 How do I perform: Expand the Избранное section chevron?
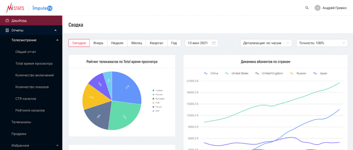(x=57, y=145)
